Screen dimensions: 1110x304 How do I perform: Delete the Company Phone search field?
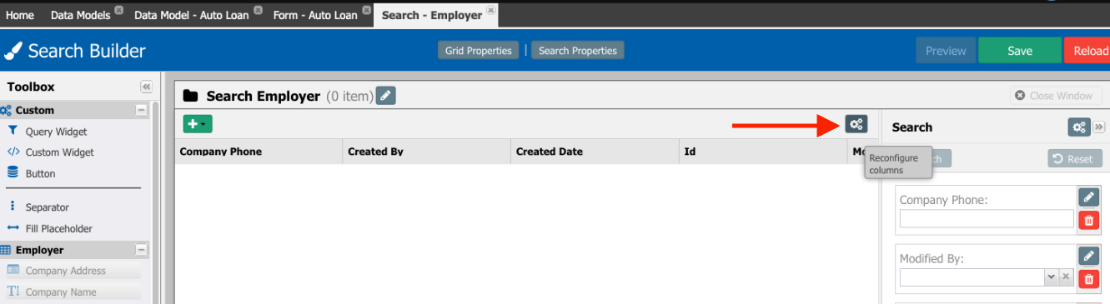pyautogui.click(x=1088, y=220)
